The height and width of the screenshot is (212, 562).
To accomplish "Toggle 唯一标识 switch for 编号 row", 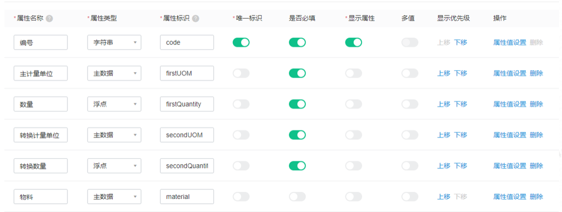I will [x=241, y=43].
